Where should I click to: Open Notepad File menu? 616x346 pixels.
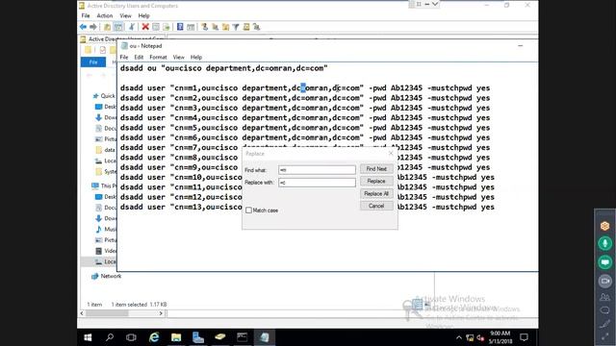pyautogui.click(x=124, y=58)
